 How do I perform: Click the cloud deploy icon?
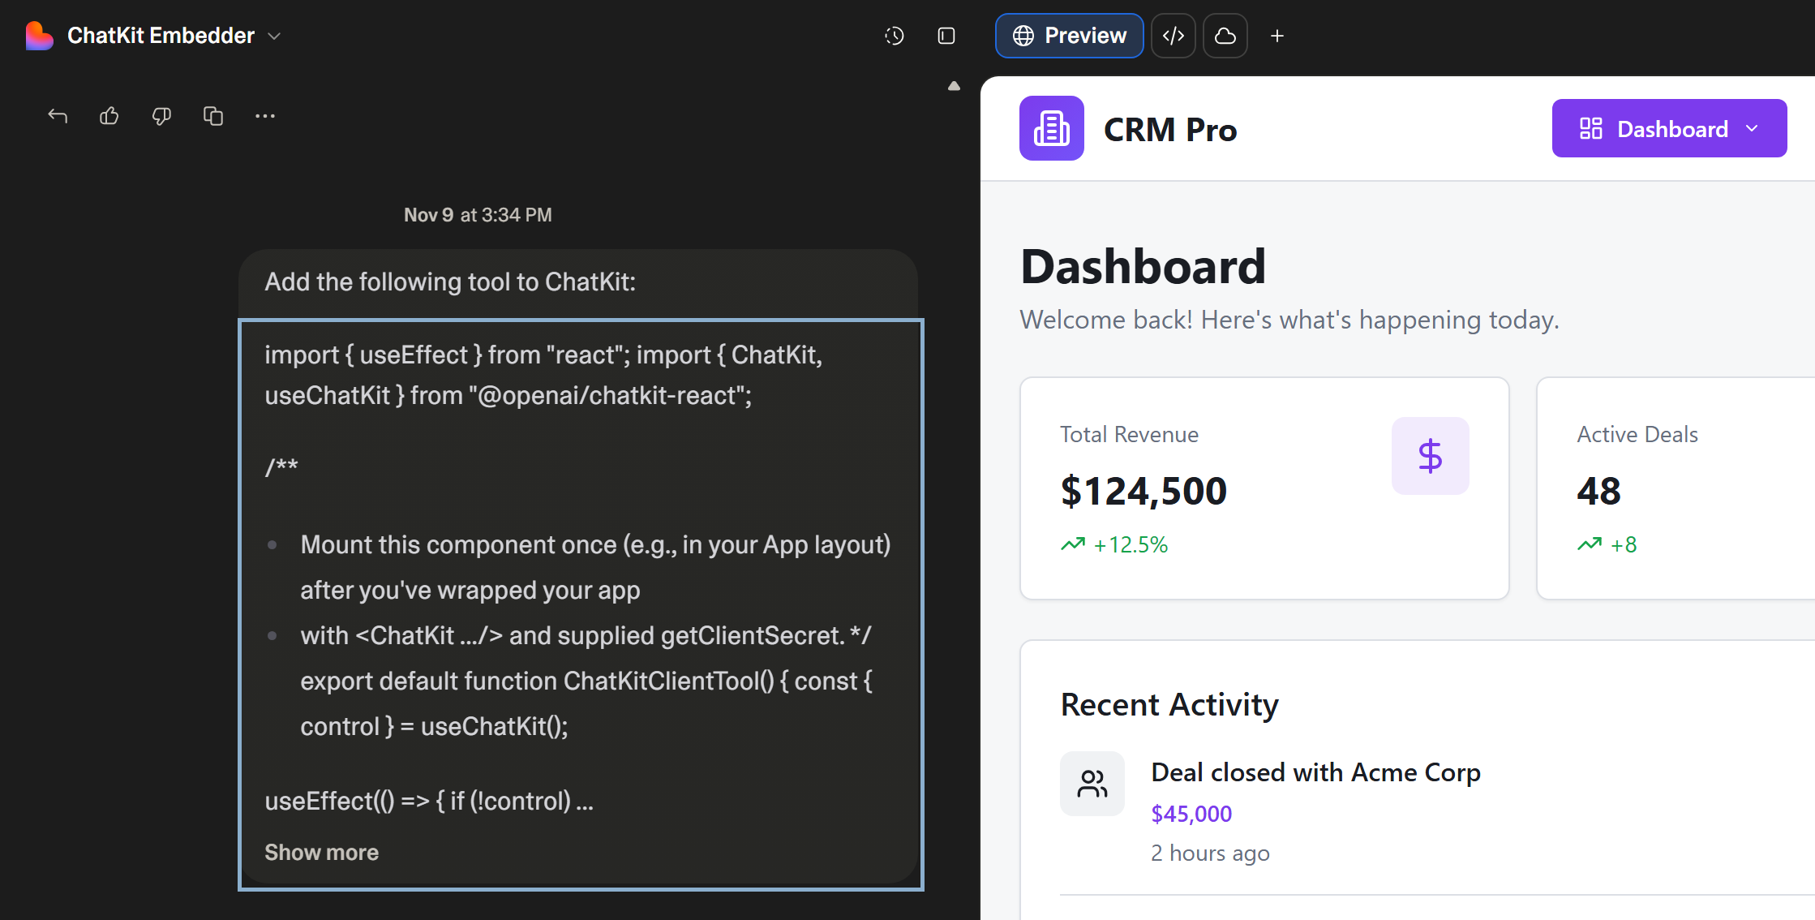(1225, 36)
